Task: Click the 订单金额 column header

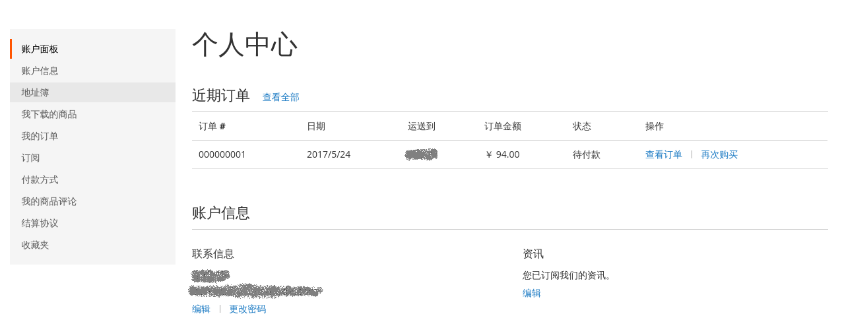Action: click(x=503, y=126)
